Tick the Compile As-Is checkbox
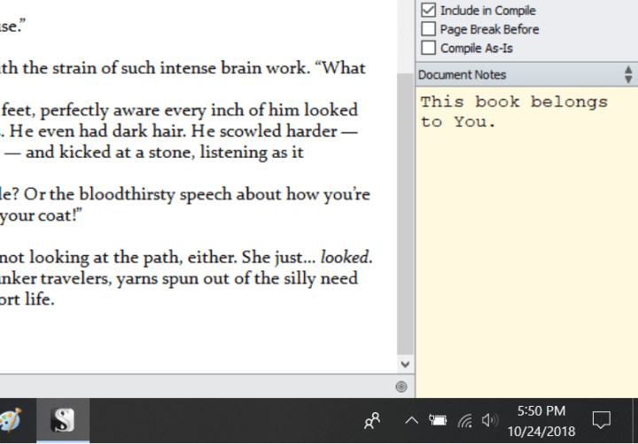Image resolution: width=638 pixels, height=444 pixels. (429, 48)
